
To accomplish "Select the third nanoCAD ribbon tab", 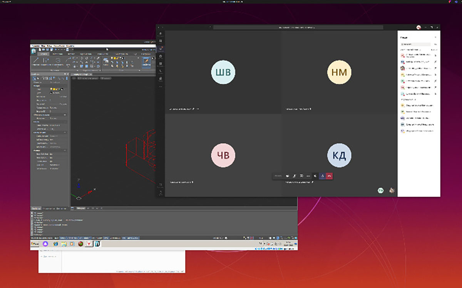I will coord(71,54).
